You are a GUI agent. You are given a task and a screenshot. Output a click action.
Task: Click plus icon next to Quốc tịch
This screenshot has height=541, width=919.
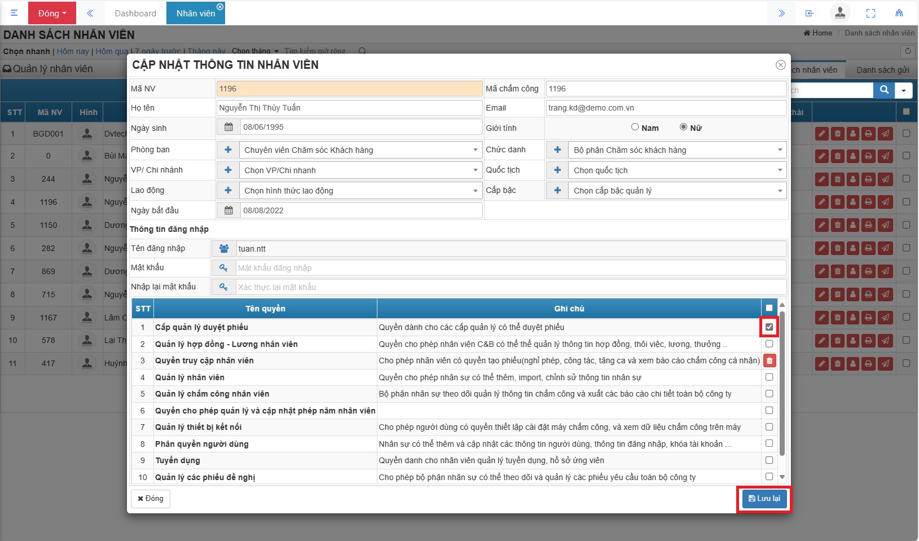(557, 170)
